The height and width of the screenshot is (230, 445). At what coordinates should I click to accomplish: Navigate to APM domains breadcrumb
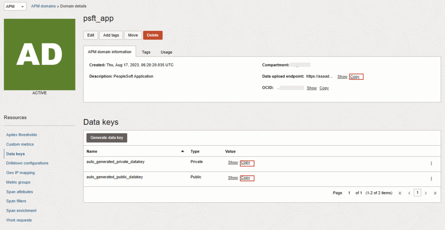43,6
